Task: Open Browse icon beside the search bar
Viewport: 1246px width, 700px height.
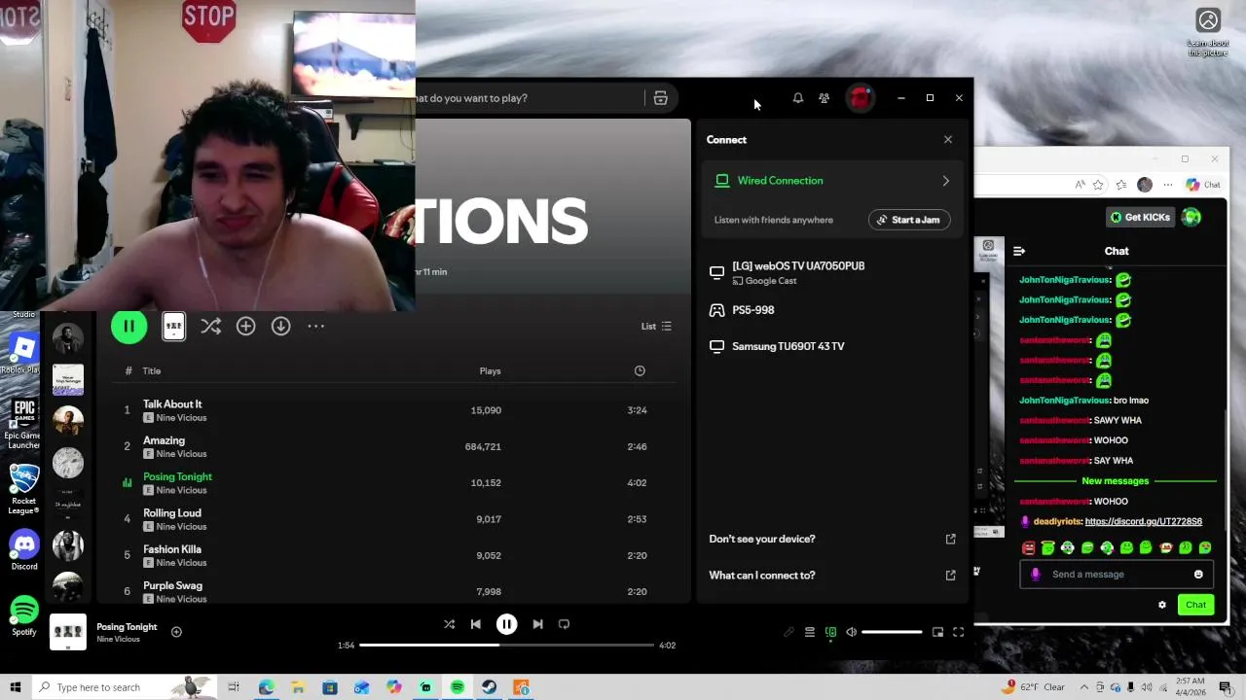Action: coord(660,98)
